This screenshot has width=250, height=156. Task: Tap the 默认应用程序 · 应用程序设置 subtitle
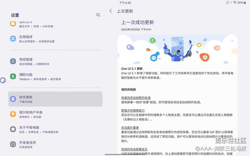tap(37, 41)
